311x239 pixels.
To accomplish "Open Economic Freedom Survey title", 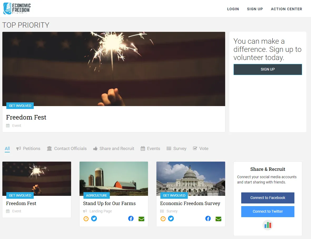I will tap(190, 203).
